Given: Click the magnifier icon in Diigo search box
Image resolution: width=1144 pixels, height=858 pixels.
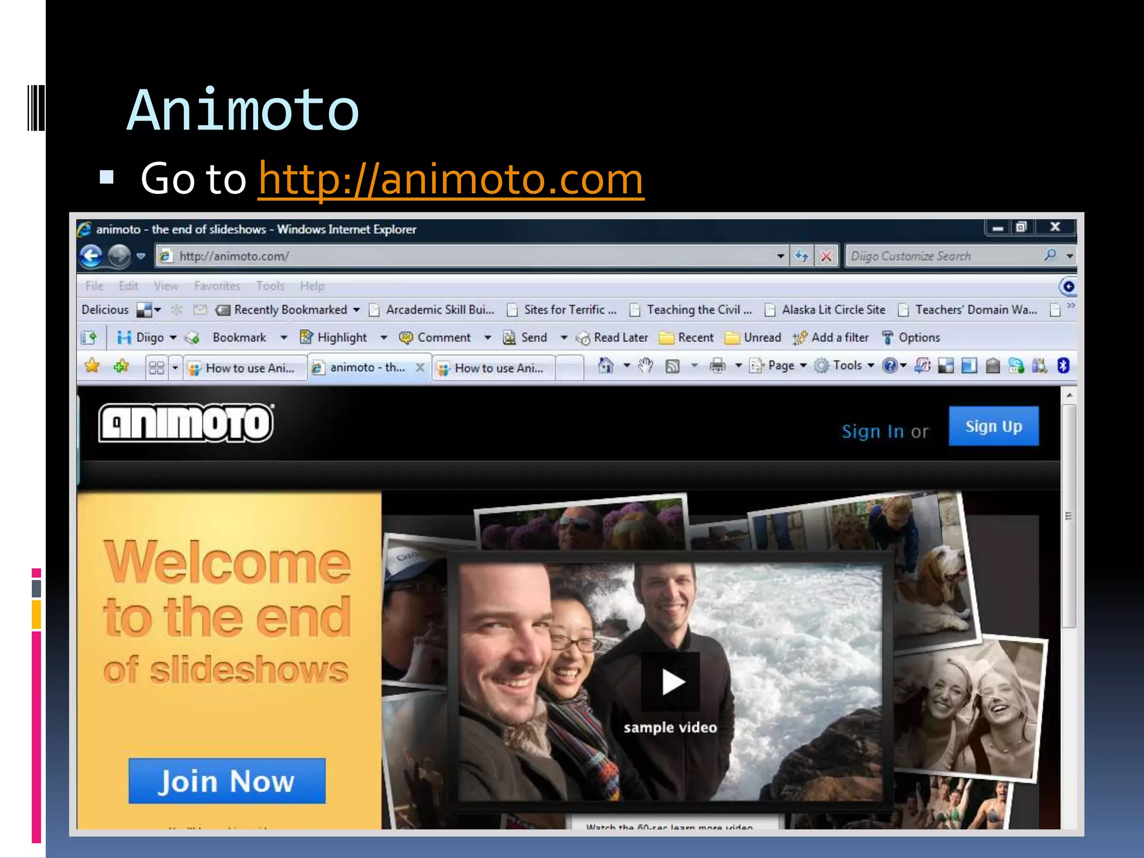Looking at the screenshot, I should (x=1050, y=255).
